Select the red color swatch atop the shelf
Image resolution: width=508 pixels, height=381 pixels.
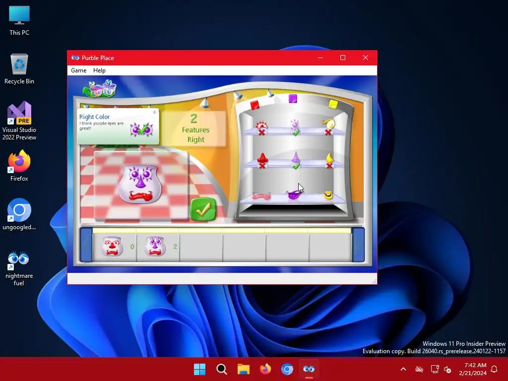255,105
